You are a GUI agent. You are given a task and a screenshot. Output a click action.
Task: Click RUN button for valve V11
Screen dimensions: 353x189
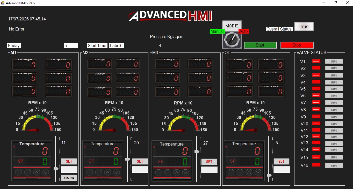pyautogui.click(x=334, y=130)
